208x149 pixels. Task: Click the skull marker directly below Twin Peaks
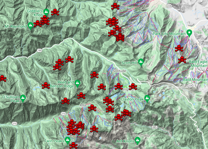click(x=73, y=145)
